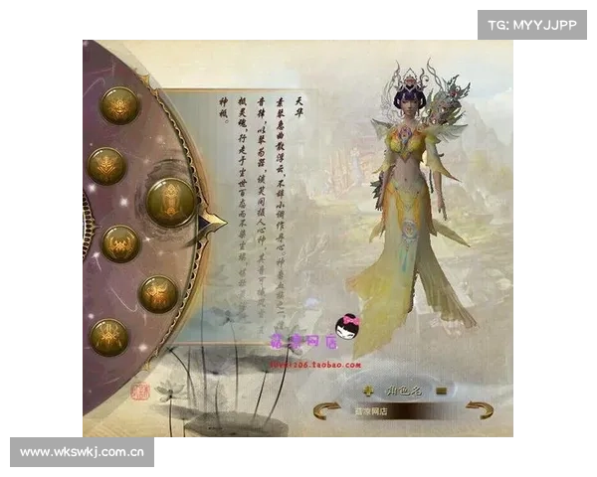Select the emblem just above the bottom one
This screenshot has width=597, height=477.
(159, 294)
